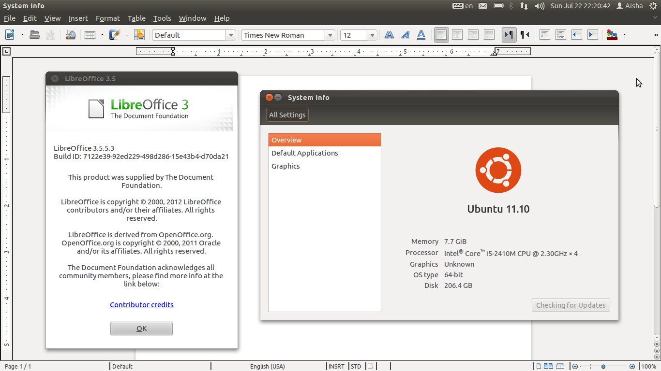Toggle Bullets list
The image size is (661, 371).
coord(561,35)
